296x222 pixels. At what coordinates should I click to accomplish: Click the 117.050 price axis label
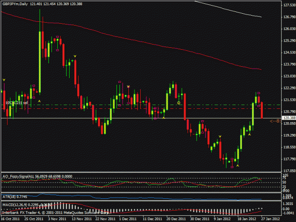pyautogui.click(x=289, y=171)
